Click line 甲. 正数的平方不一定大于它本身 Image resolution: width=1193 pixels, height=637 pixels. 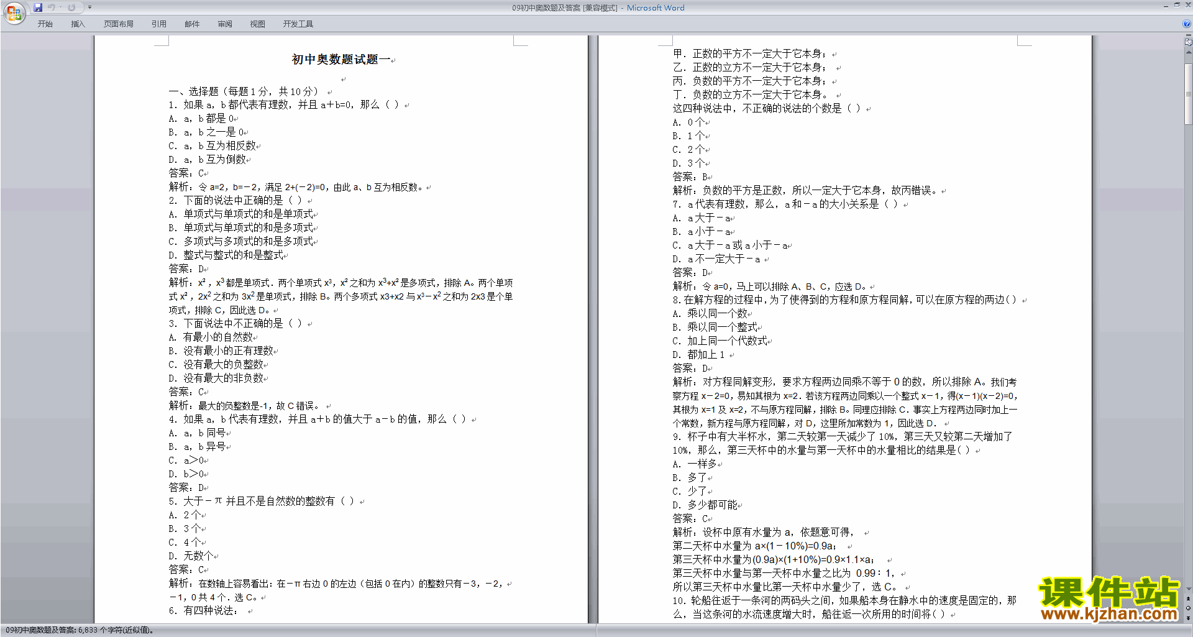(750, 53)
